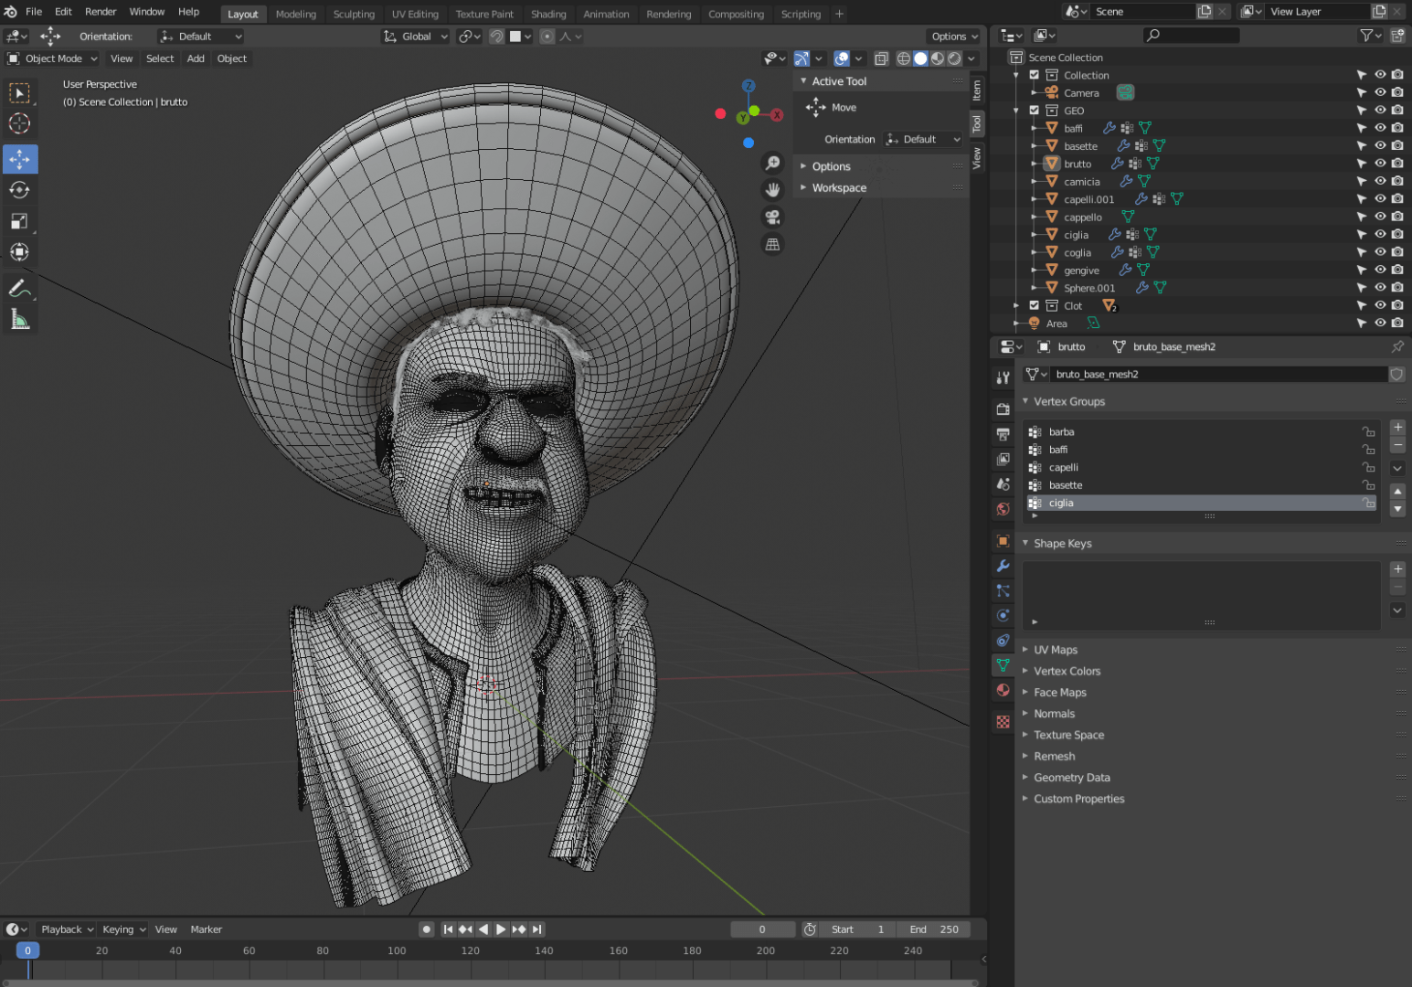Jump to the timeline start frame
This screenshot has width=1412, height=987.
tap(448, 929)
